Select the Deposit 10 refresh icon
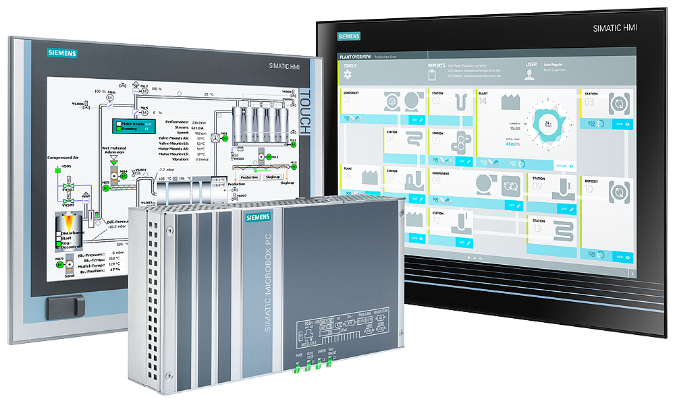675x403 pixels. point(618,192)
